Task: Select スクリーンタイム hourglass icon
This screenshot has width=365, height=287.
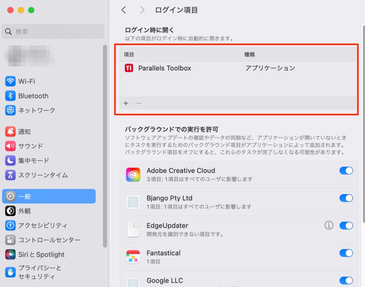Action: coord(10,175)
